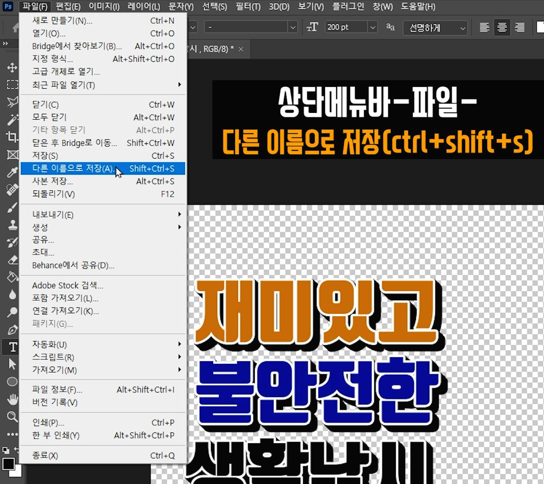Image resolution: width=544 pixels, height=484 pixels.
Task: Select the Path Selection tool
Action: 12,364
